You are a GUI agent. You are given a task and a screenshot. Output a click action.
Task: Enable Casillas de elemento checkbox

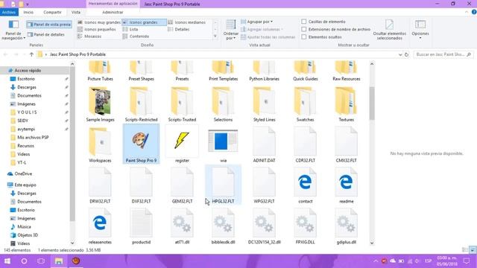coord(303,22)
